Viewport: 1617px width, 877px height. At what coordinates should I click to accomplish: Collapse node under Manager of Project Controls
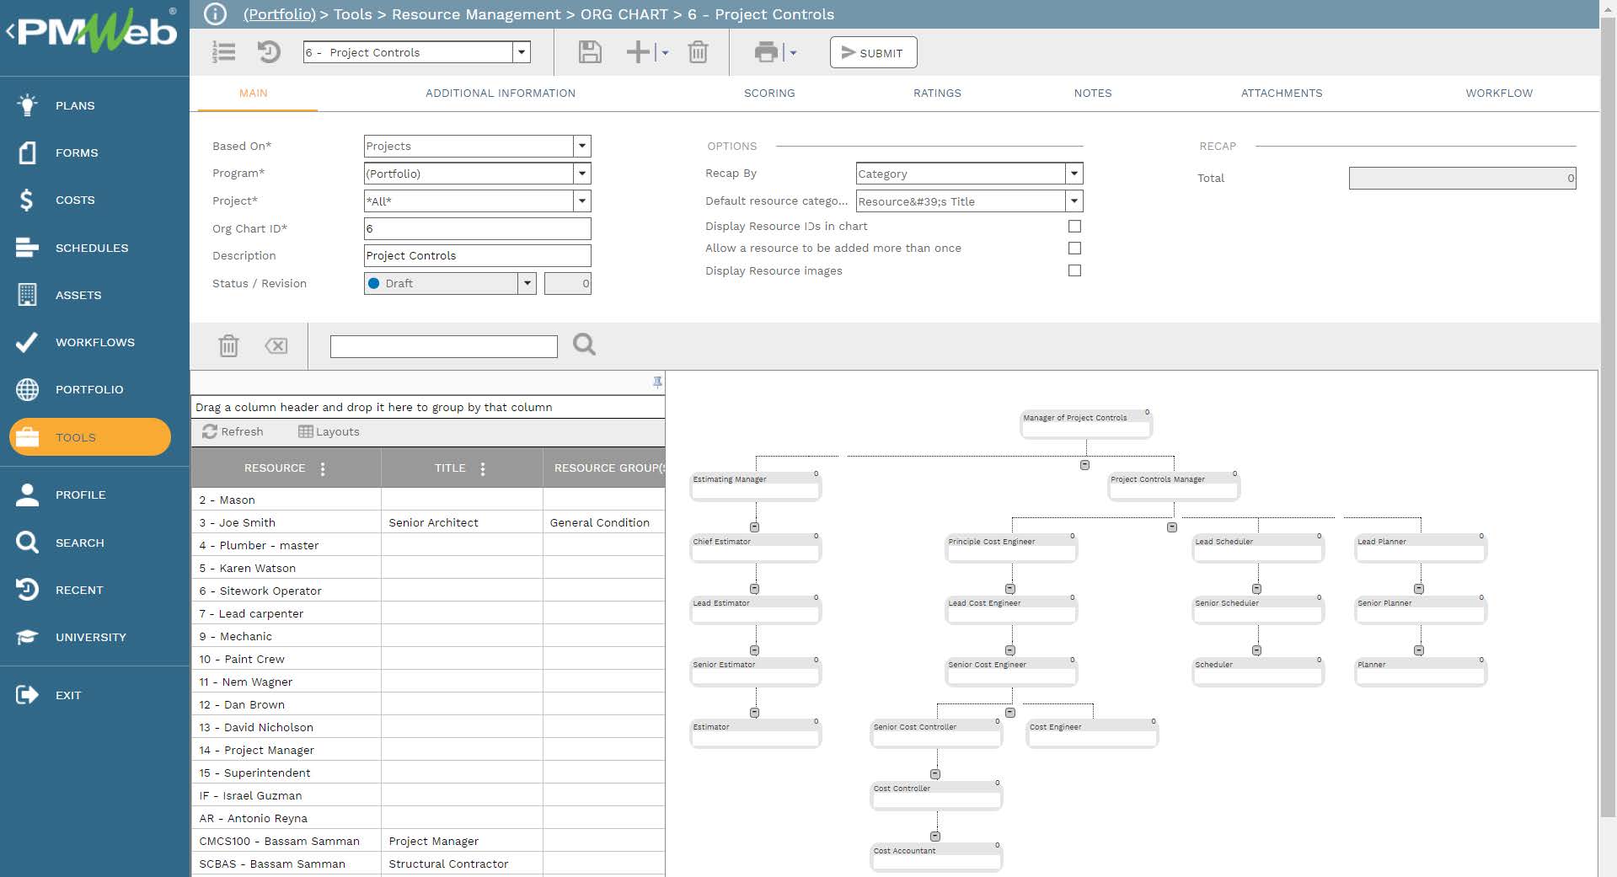(x=1084, y=465)
